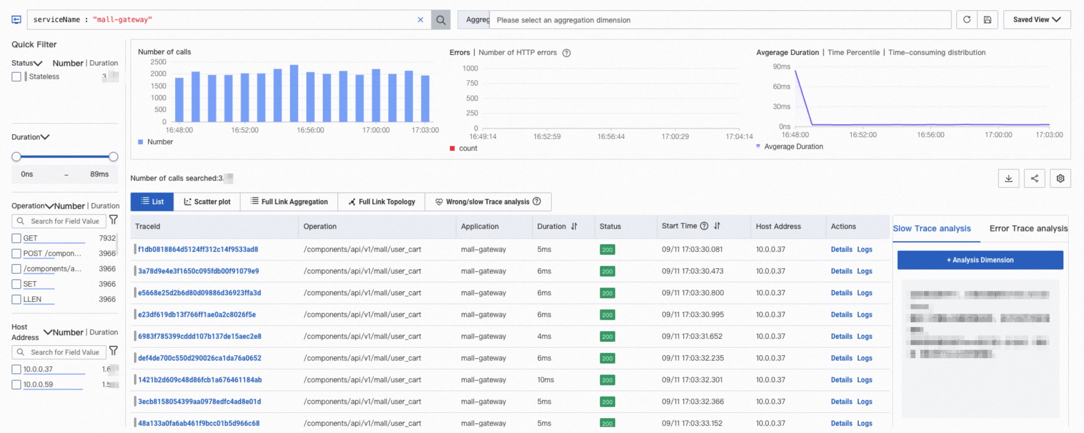Collapse the Status filter section
The image size is (1084, 433).
(x=38, y=64)
